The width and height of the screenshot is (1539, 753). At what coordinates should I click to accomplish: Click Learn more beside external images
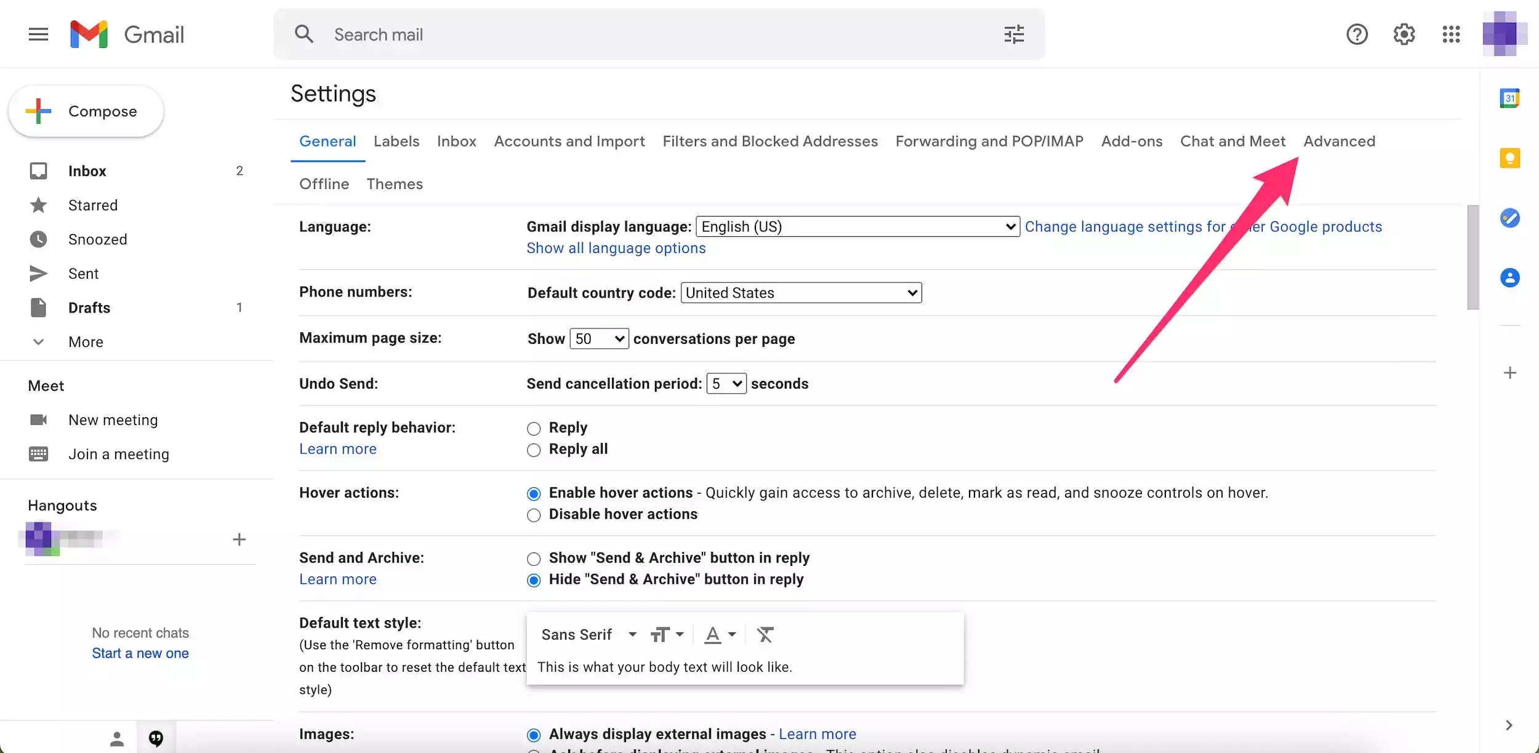tap(818, 735)
